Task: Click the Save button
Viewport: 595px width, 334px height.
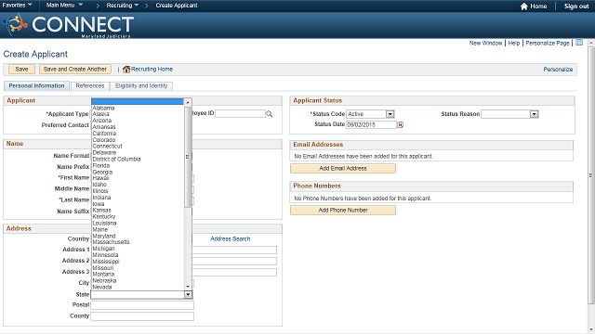Action: click(x=21, y=70)
